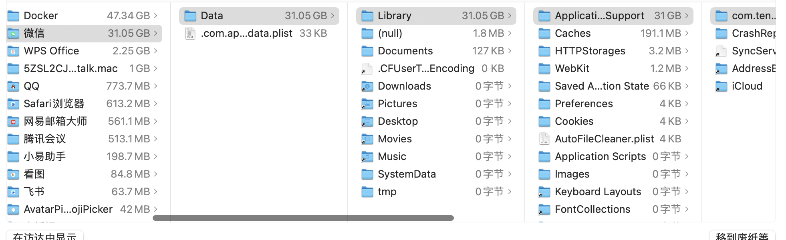Click the horizontal scrollbar thumb
786x240 pixels.
click(303, 218)
